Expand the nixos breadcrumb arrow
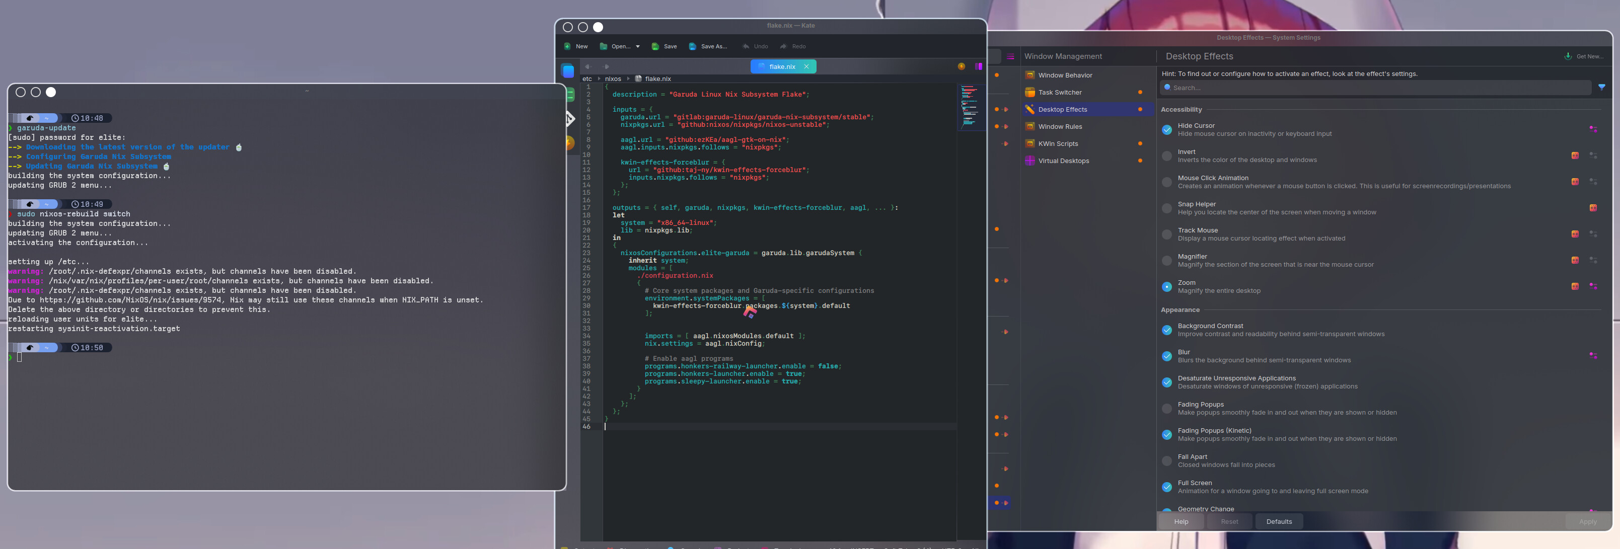The height and width of the screenshot is (549, 1620). point(628,79)
